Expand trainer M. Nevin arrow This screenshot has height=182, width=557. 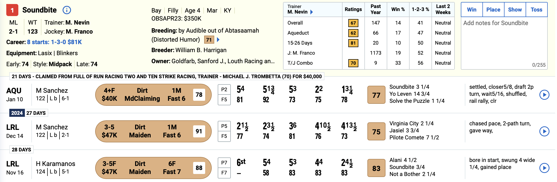coord(312,12)
